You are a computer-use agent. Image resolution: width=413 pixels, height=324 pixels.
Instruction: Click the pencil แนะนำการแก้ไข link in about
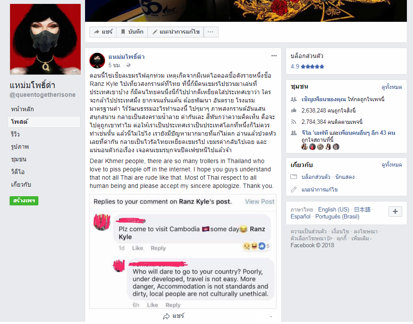click(320, 189)
